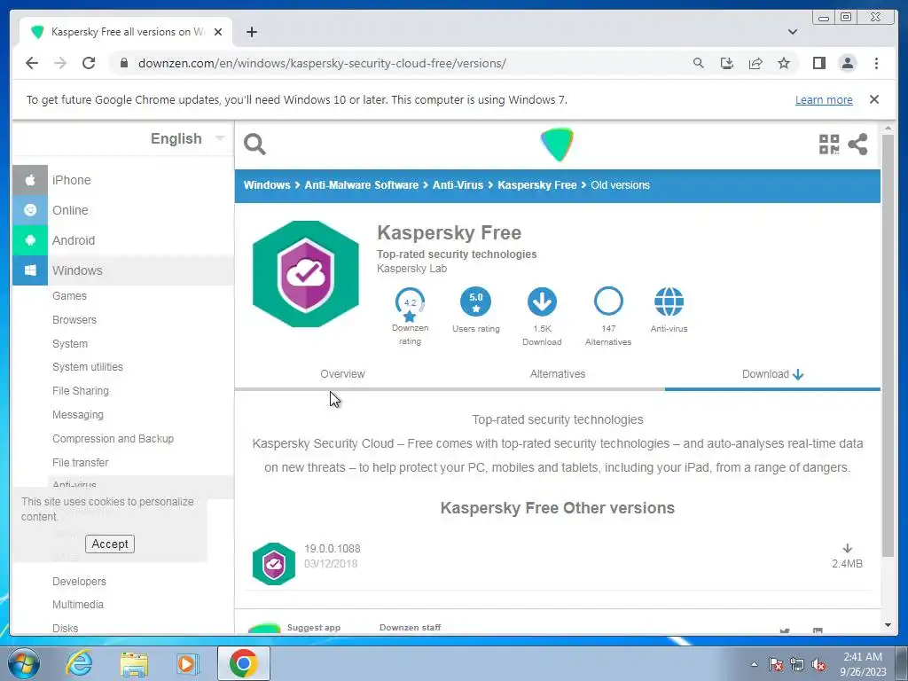
Task: Click the large Kaspersky Free app logo
Action: (x=306, y=274)
